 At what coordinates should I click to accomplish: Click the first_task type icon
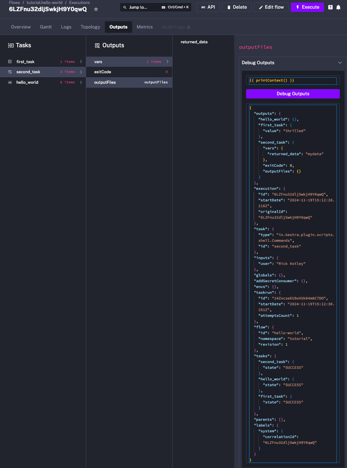(x=10, y=62)
